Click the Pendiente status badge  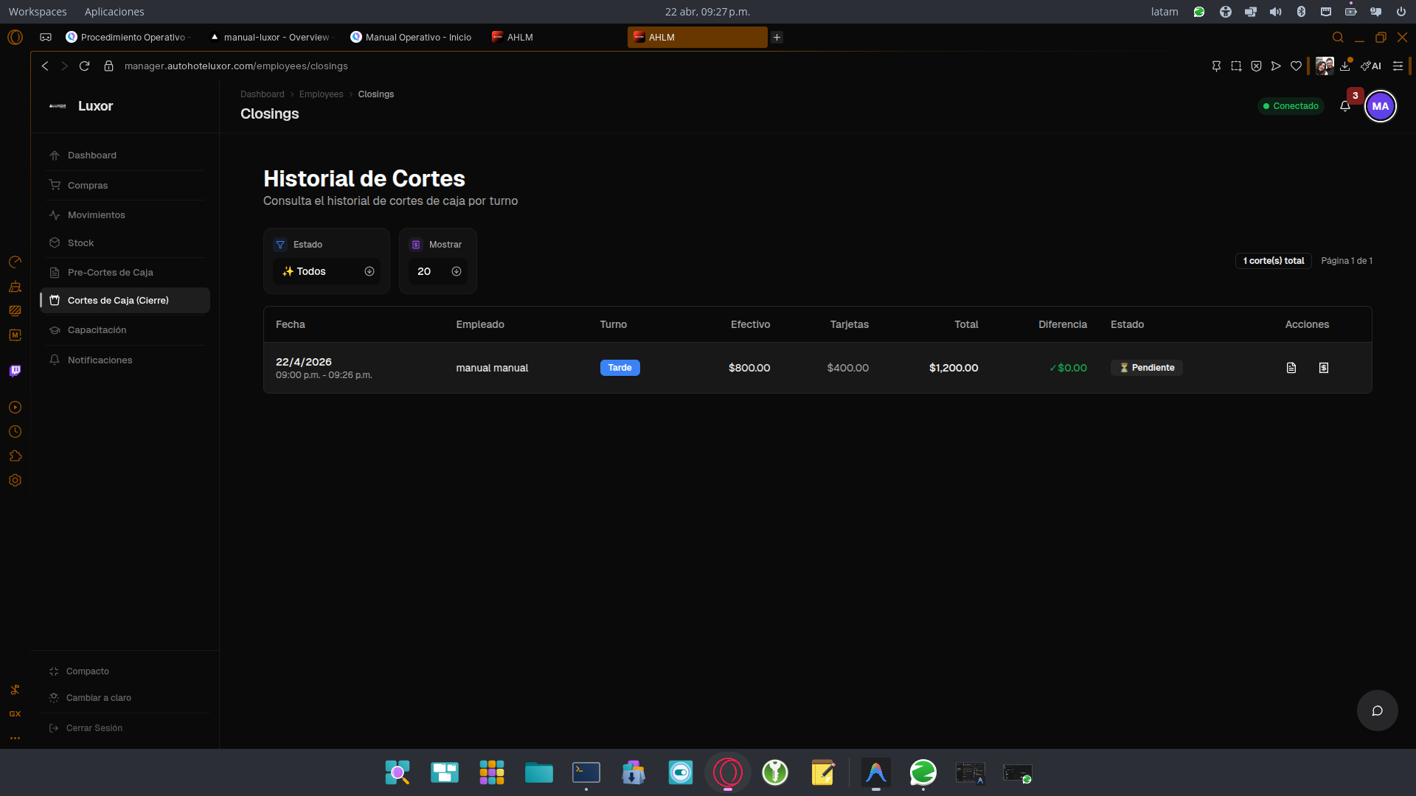coord(1147,368)
